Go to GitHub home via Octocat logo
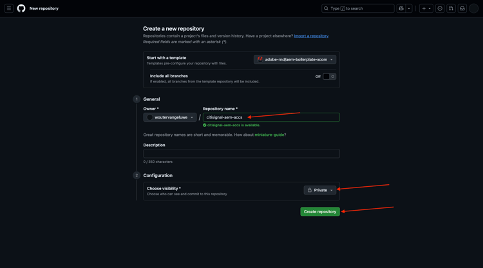This screenshot has height=268, width=483. (21, 8)
